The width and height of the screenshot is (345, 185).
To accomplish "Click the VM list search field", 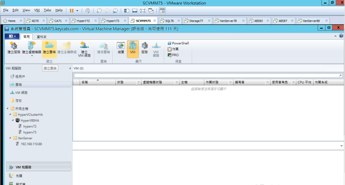I will point(207,76).
